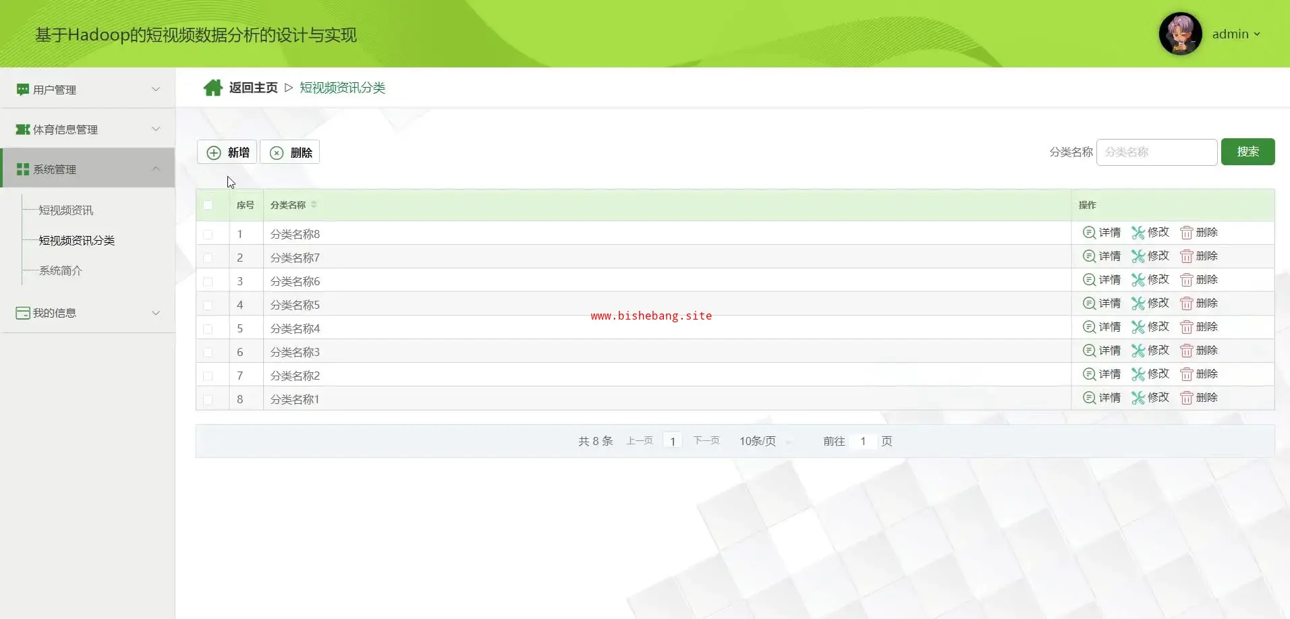Go to 上一页 in pagination
Viewport: 1290px width, 619px height.
(x=640, y=441)
